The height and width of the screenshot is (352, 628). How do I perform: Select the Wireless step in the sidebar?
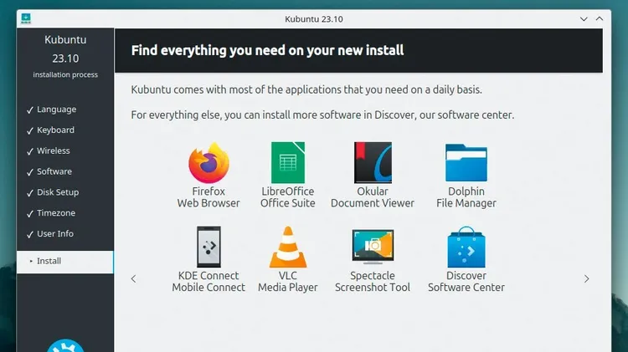point(54,150)
